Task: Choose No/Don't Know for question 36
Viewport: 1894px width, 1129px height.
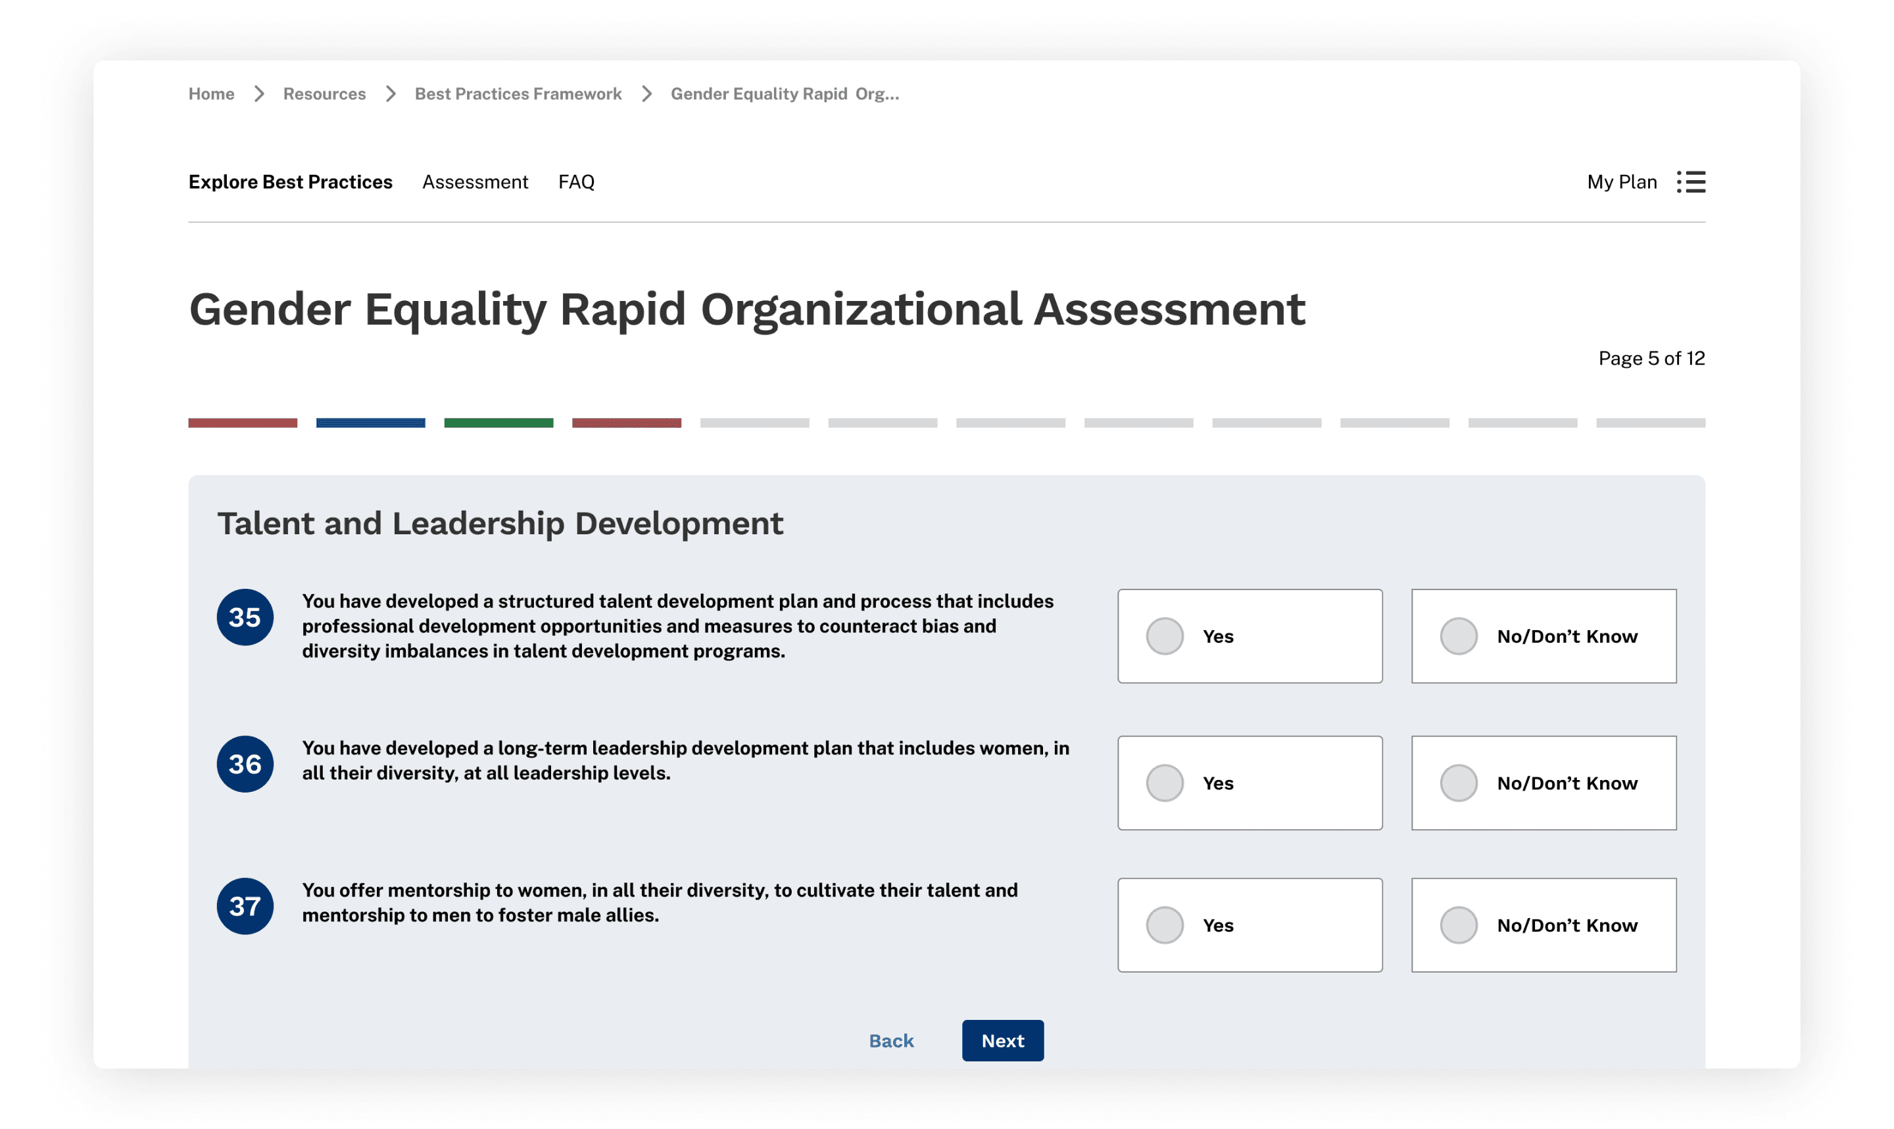Action: (1459, 783)
